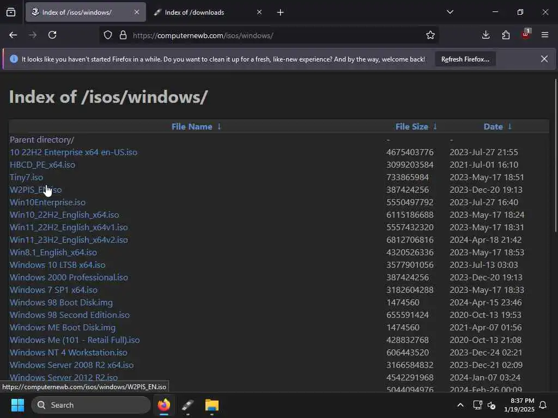The height and width of the screenshot is (418, 558).
Task: Download Tiny7.iso file
Action: (26, 177)
